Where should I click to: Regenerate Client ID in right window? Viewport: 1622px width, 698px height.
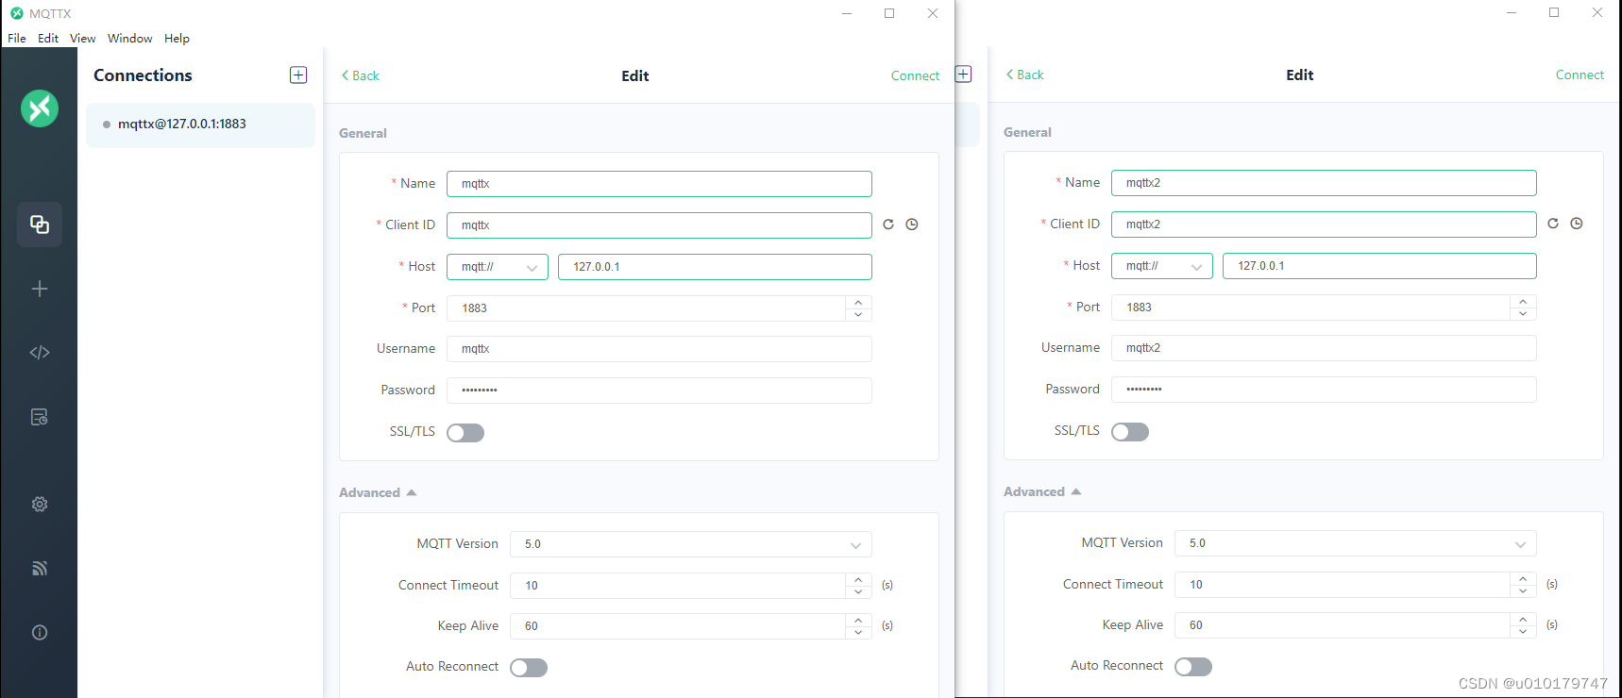click(x=1553, y=224)
